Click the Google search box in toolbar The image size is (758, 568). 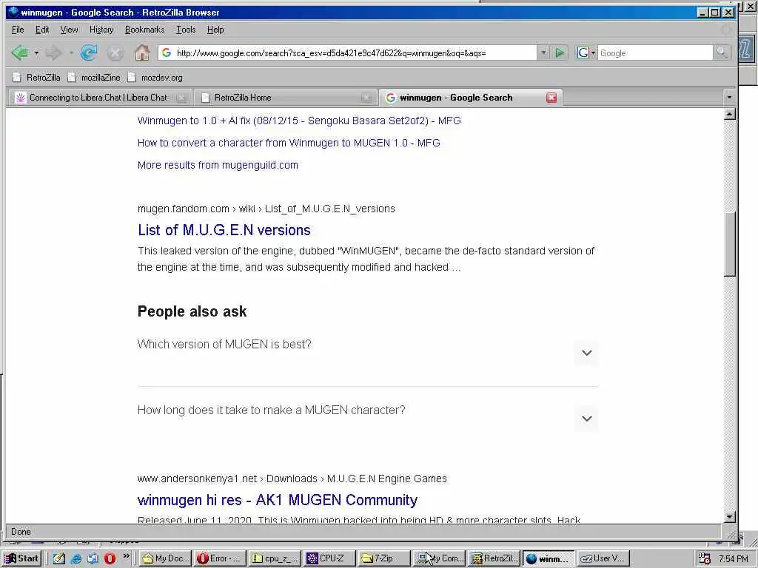pyautogui.click(x=655, y=53)
